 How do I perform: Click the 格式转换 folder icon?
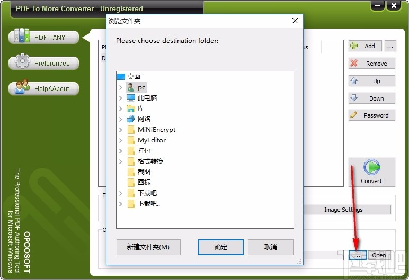click(131, 161)
